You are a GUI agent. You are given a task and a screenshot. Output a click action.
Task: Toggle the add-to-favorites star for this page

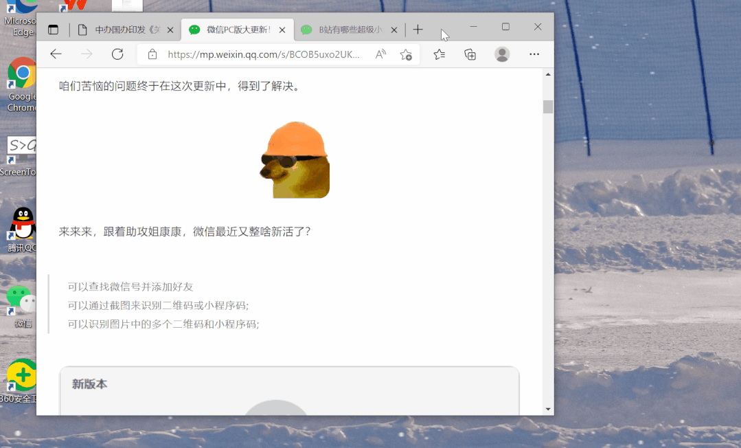coord(406,54)
